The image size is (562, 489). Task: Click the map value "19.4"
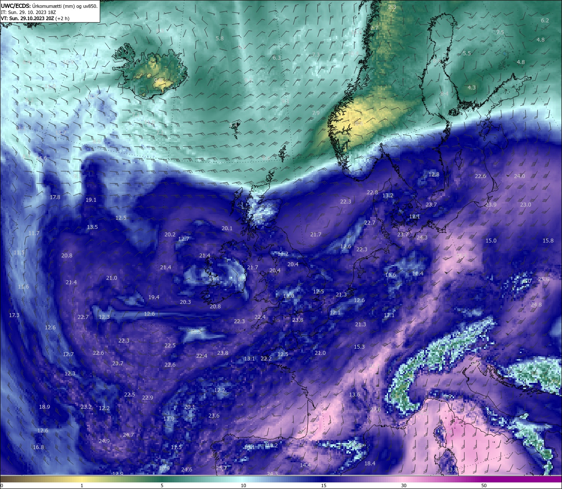tap(154, 297)
